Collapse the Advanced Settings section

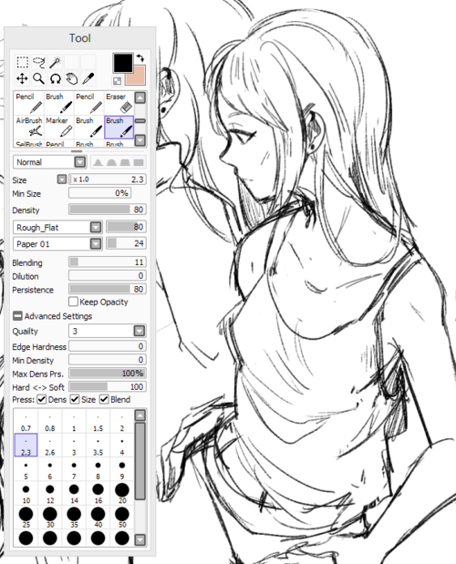17,316
